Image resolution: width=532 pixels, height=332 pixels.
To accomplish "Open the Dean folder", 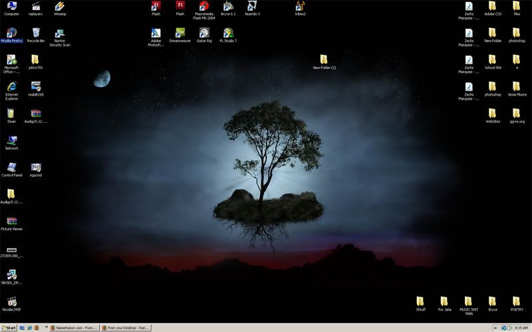I will click(x=11, y=116).
